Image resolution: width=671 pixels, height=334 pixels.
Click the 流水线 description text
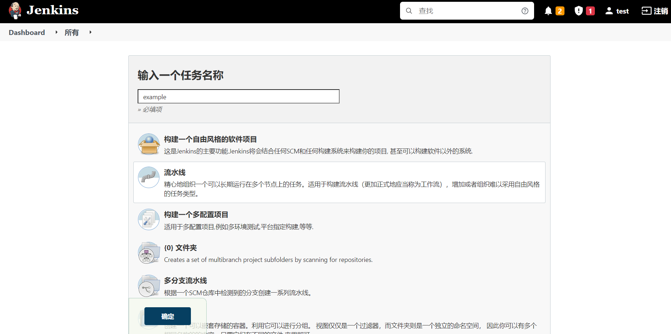[x=352, y=189]
